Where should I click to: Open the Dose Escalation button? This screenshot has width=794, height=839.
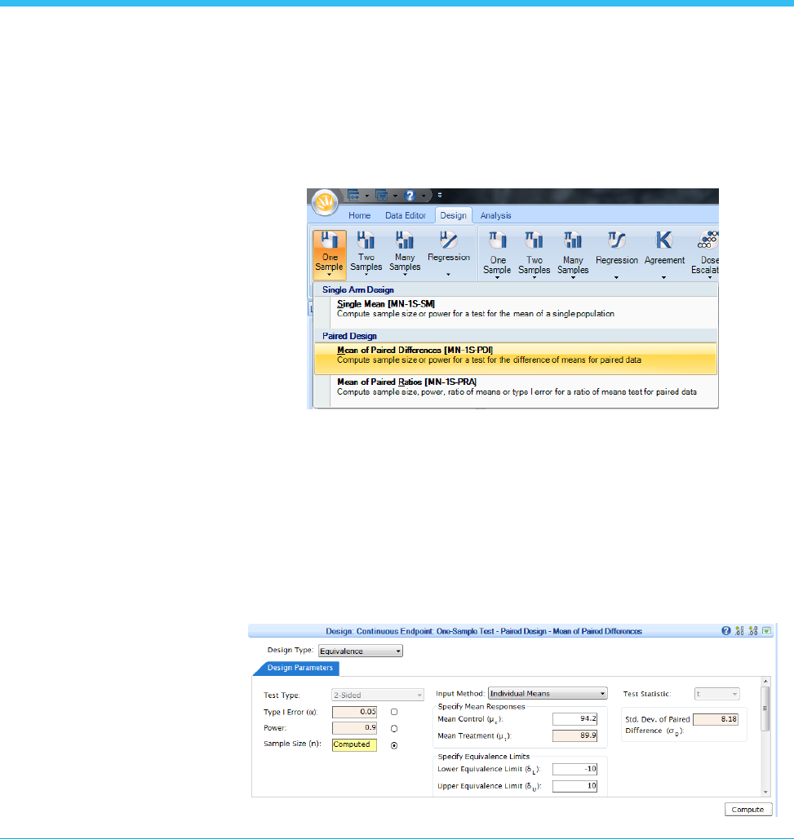click(706, 254)
